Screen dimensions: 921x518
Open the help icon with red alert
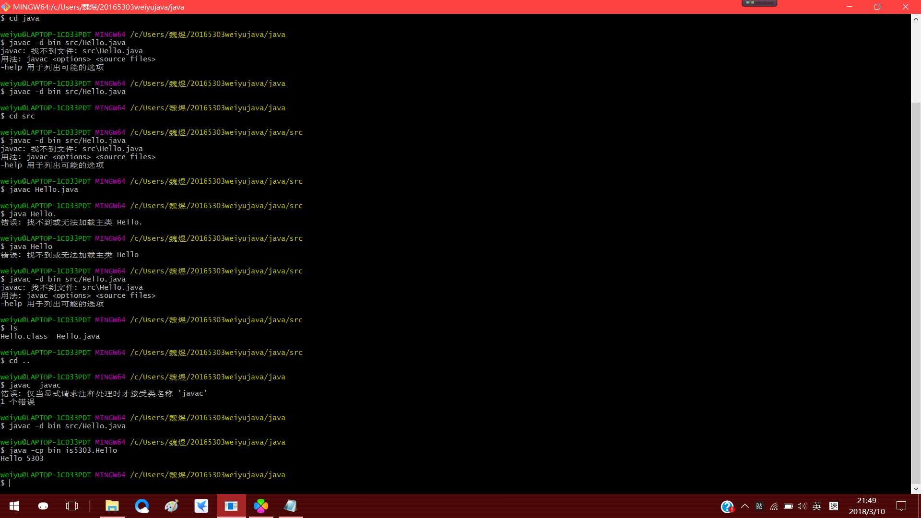point(727,506)
